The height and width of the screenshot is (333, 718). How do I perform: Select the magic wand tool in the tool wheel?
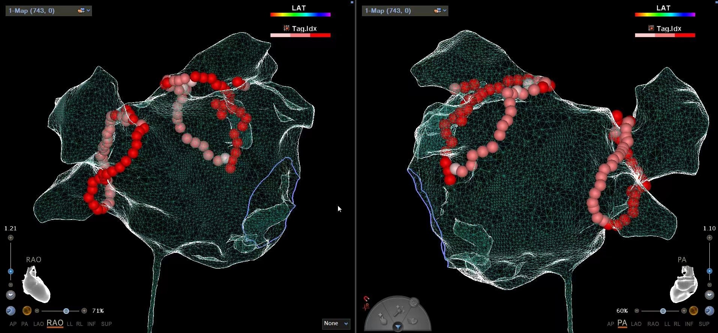[398, 311]
